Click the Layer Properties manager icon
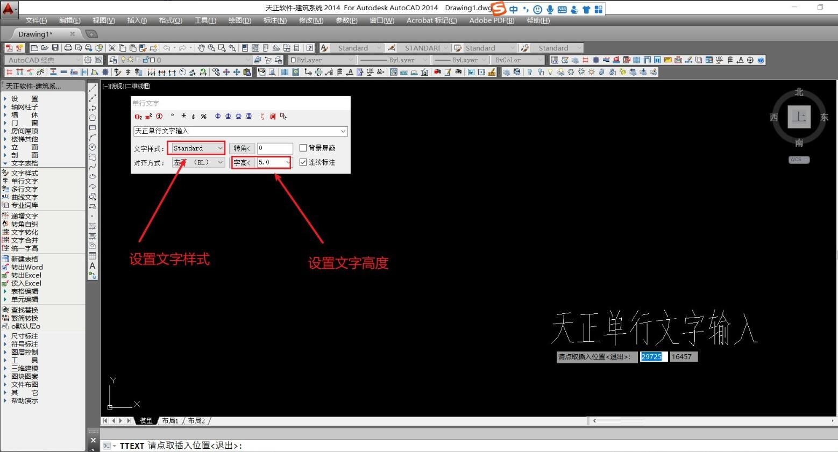 pos(113,60)
